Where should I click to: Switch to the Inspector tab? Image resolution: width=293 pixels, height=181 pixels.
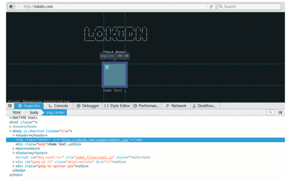coord(29,106)
